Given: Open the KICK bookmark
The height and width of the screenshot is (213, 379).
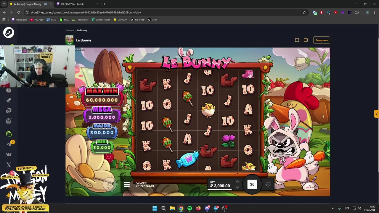Looking at the screenshot, I should click(64, 20).
